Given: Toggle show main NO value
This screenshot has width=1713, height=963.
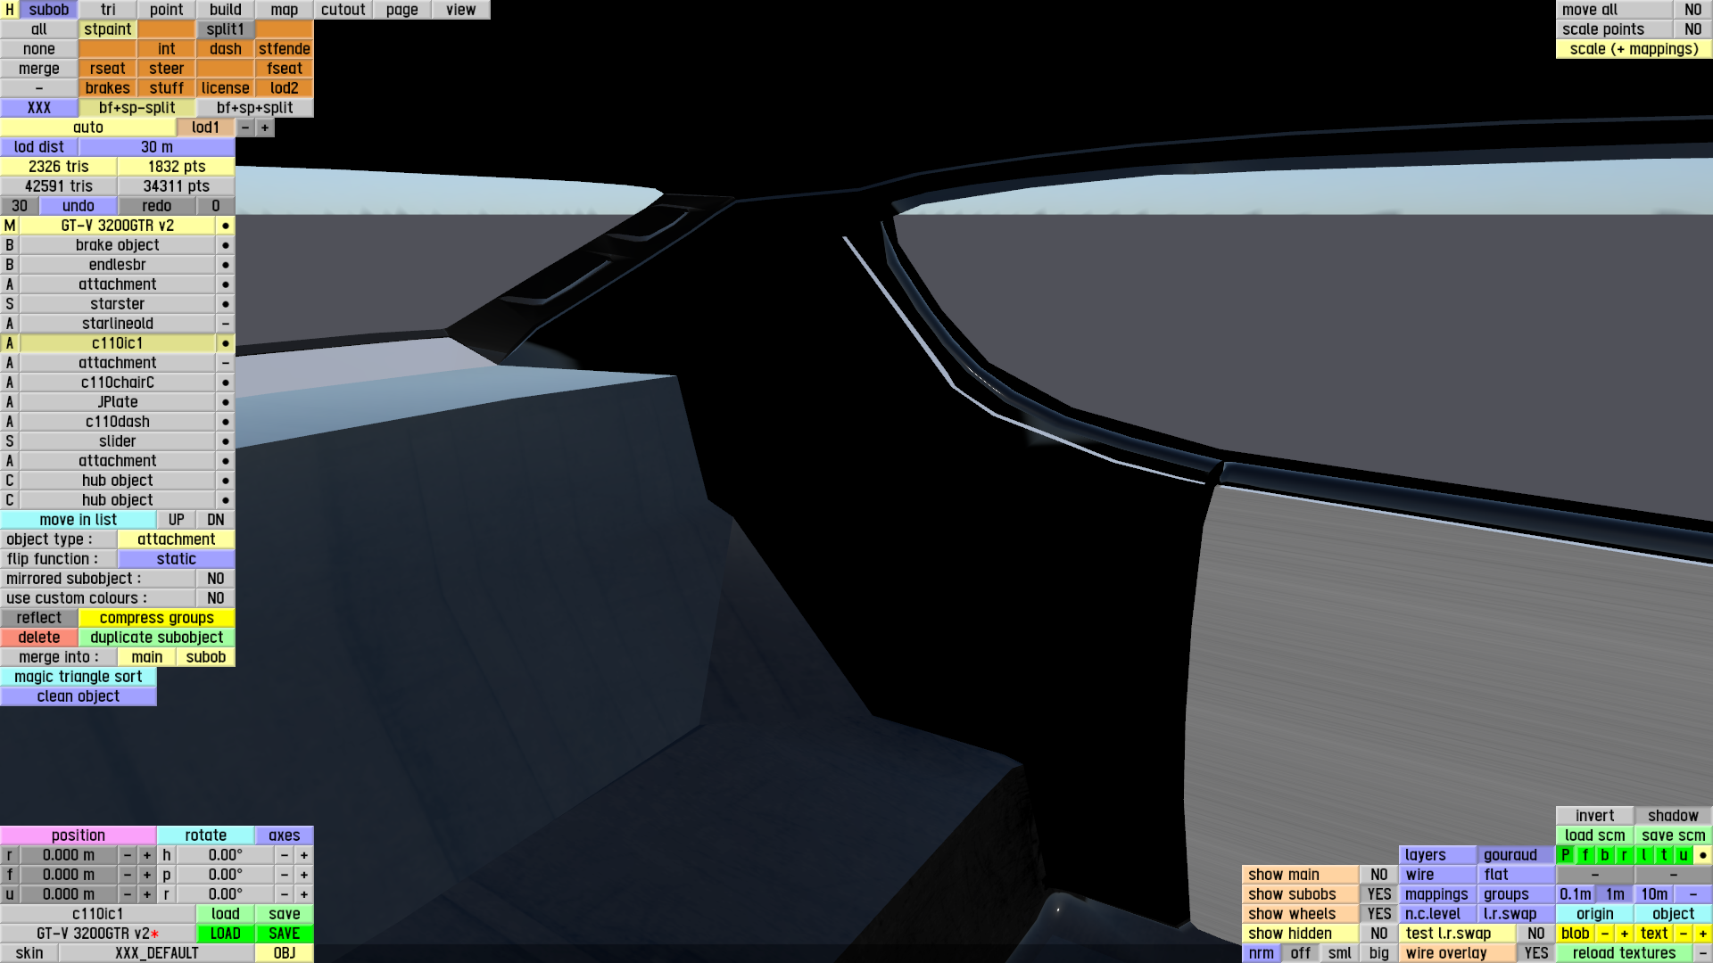Looking at the screenshot, I should point(1378,875).
